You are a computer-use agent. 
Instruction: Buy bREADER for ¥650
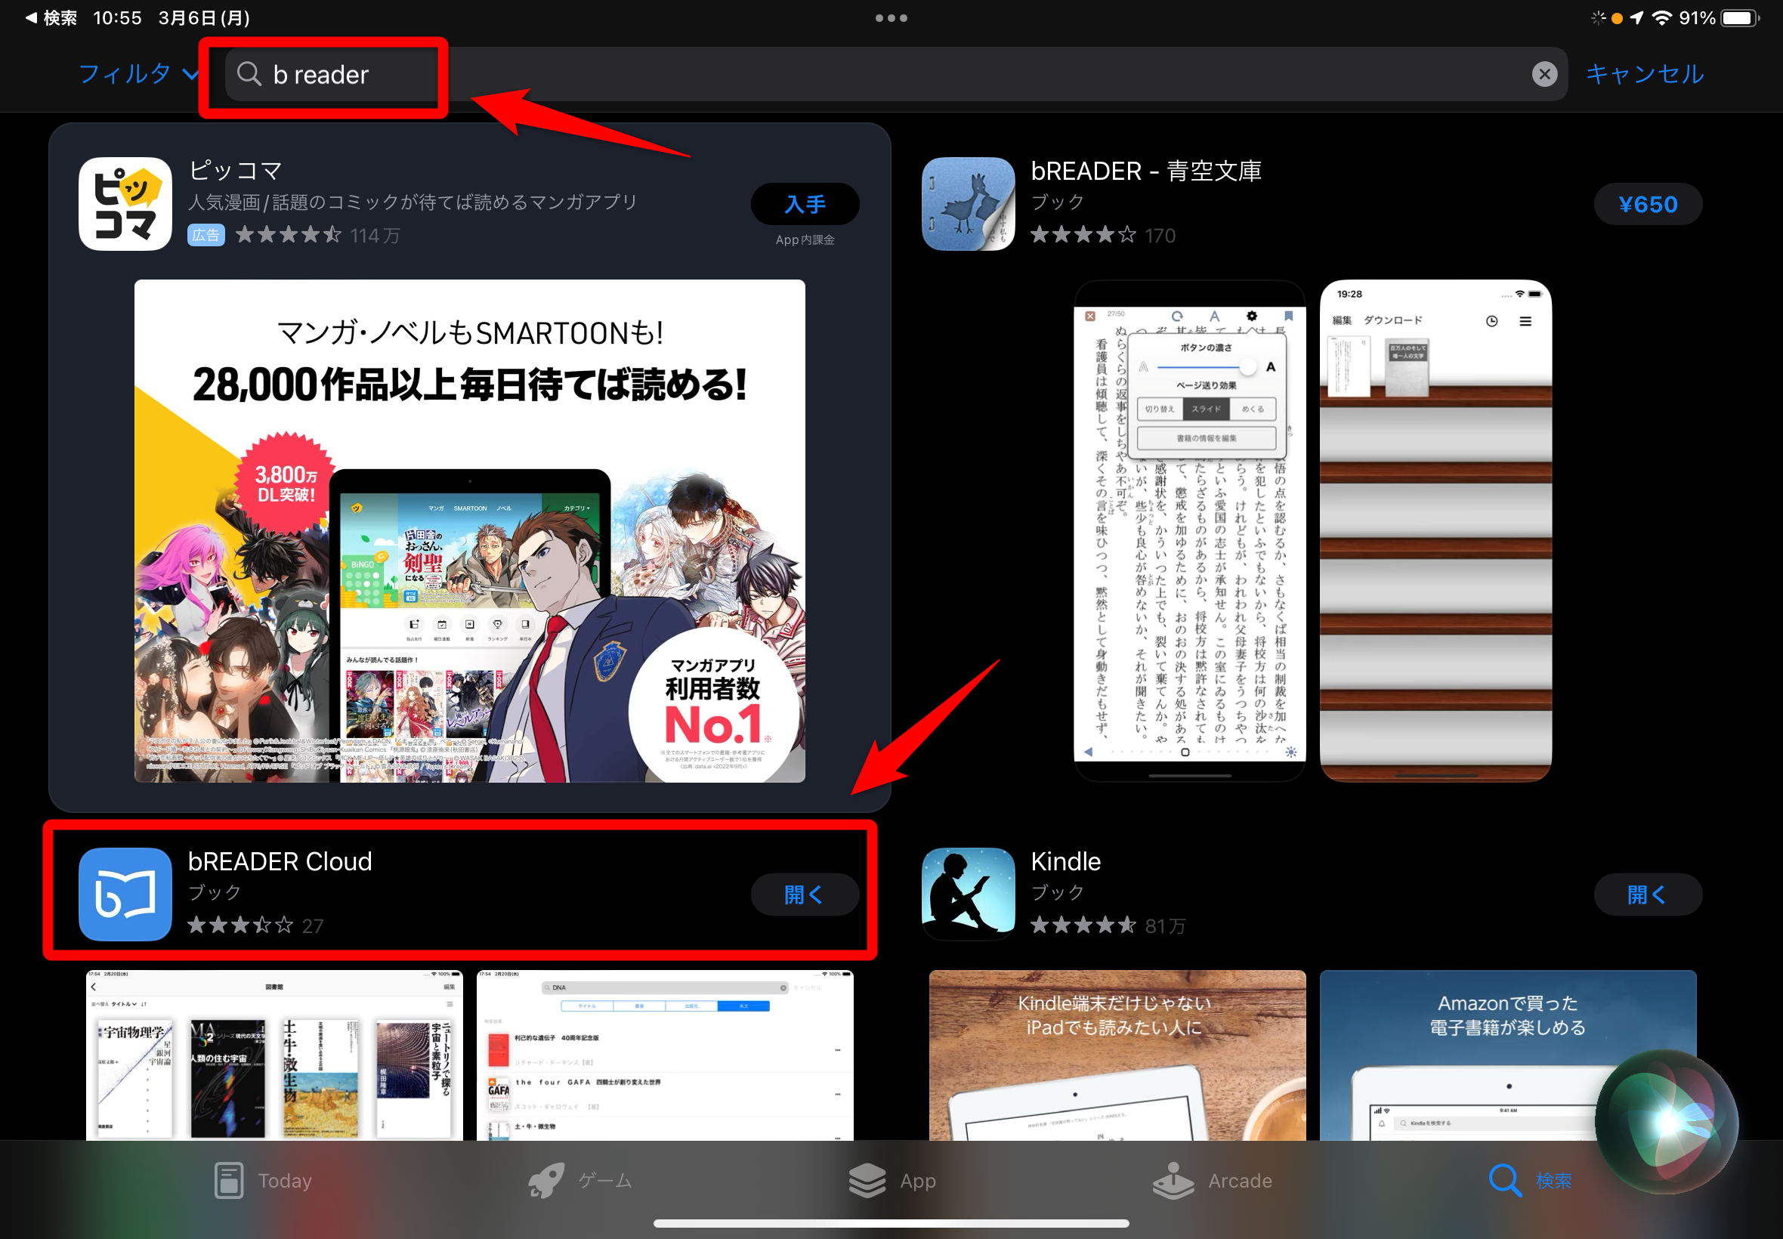click(1647, 204)
